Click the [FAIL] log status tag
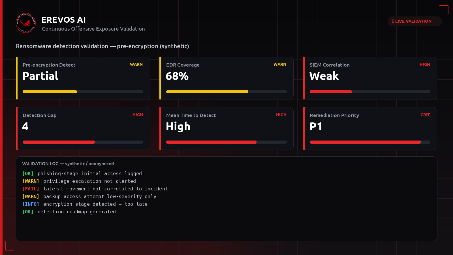Viewport: 453px width, 255px height. (x=31, y=189)
